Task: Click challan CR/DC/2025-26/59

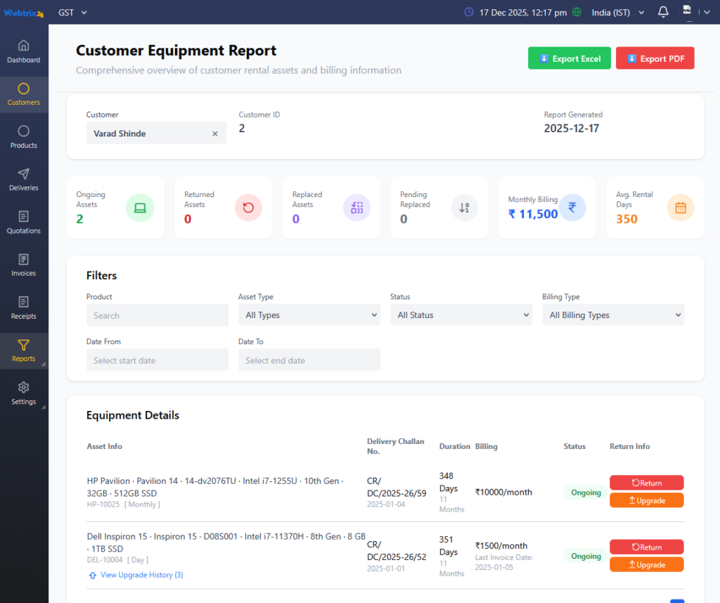Action: 397,487
